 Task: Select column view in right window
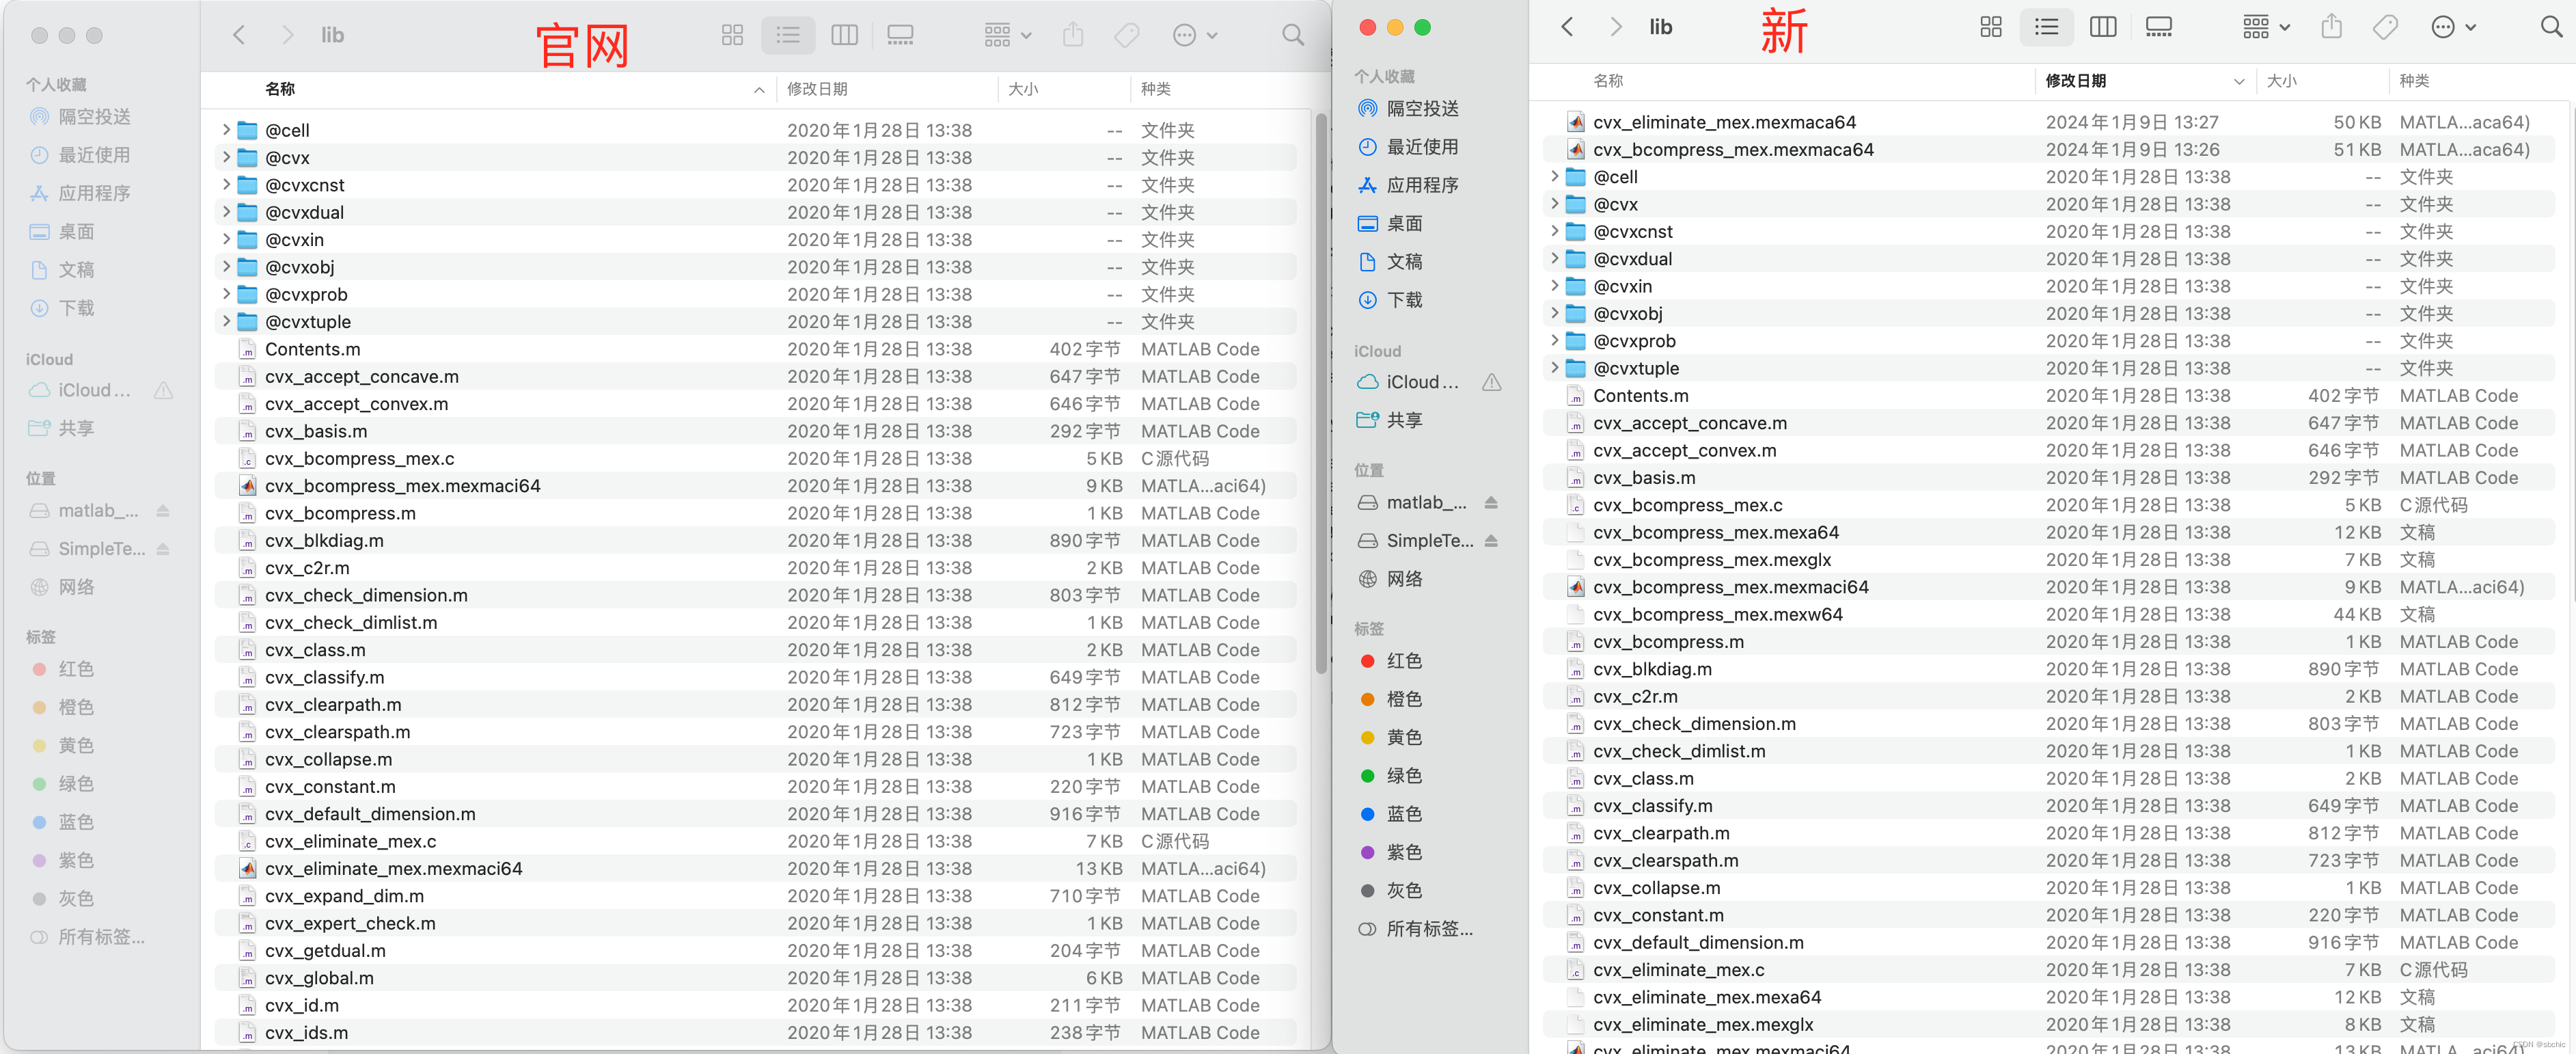pos(2102,27)
